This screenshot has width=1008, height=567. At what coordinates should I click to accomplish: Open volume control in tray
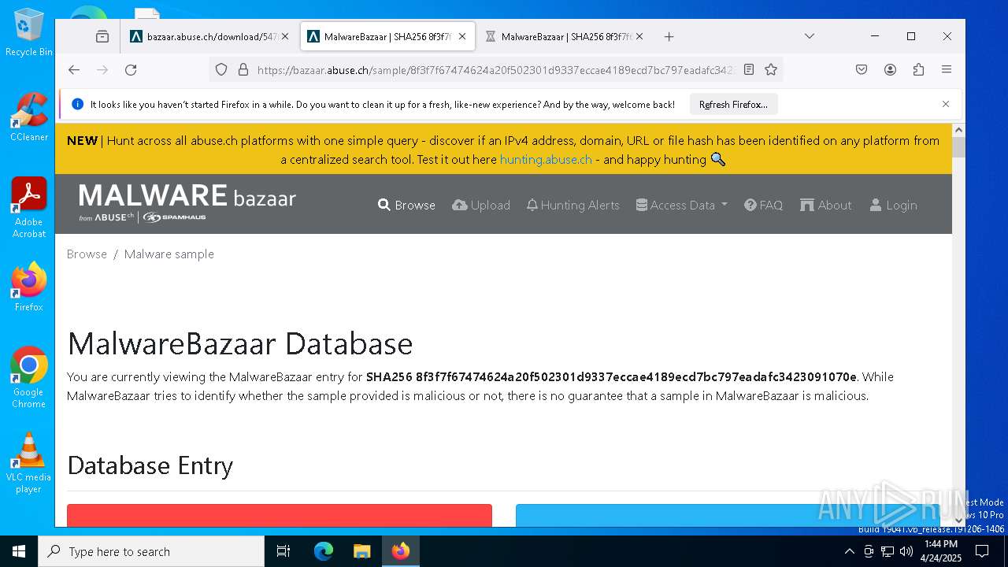pos(906,551)
